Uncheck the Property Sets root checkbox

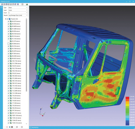click(7, 19)
